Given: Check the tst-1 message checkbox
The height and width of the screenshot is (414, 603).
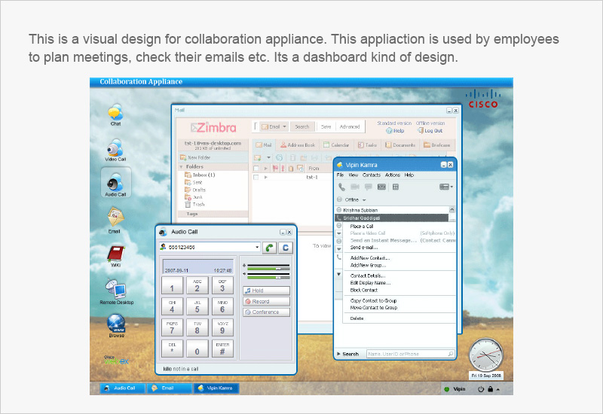Looking at the screenshot, I should point(256,177).
